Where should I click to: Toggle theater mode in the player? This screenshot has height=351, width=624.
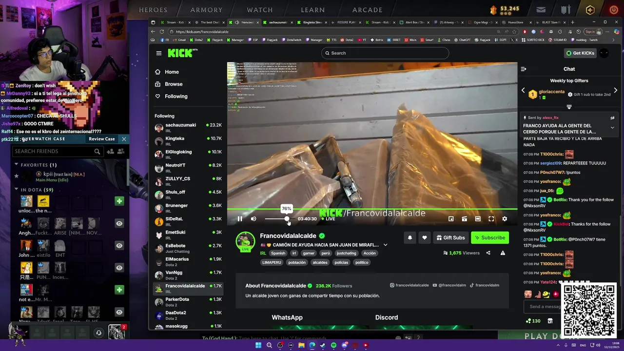tap(478, 219)
